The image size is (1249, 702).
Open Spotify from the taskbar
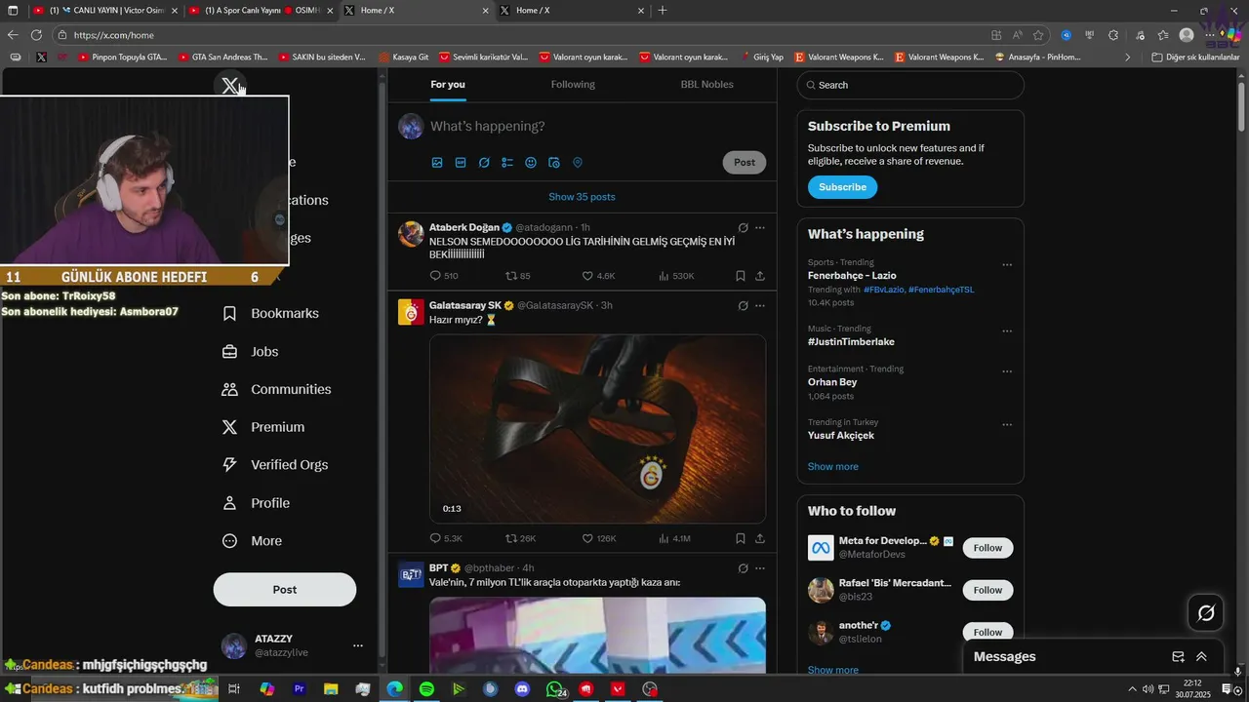point(426,689)
